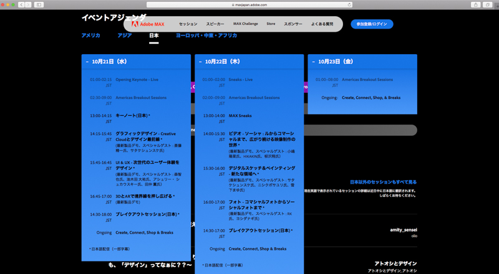Viewport: 499px width, 274px height.
Task: Select Create, Connect, Shop & Breaks under 10月23日
Action: (371, 98)
